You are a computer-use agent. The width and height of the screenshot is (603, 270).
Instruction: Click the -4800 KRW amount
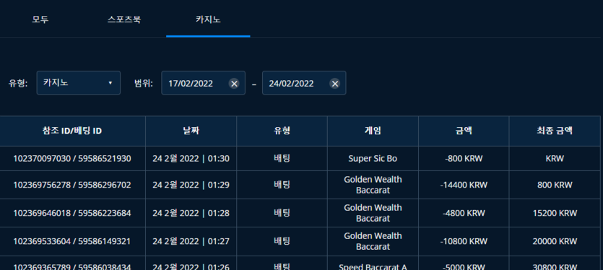(464, 213)
